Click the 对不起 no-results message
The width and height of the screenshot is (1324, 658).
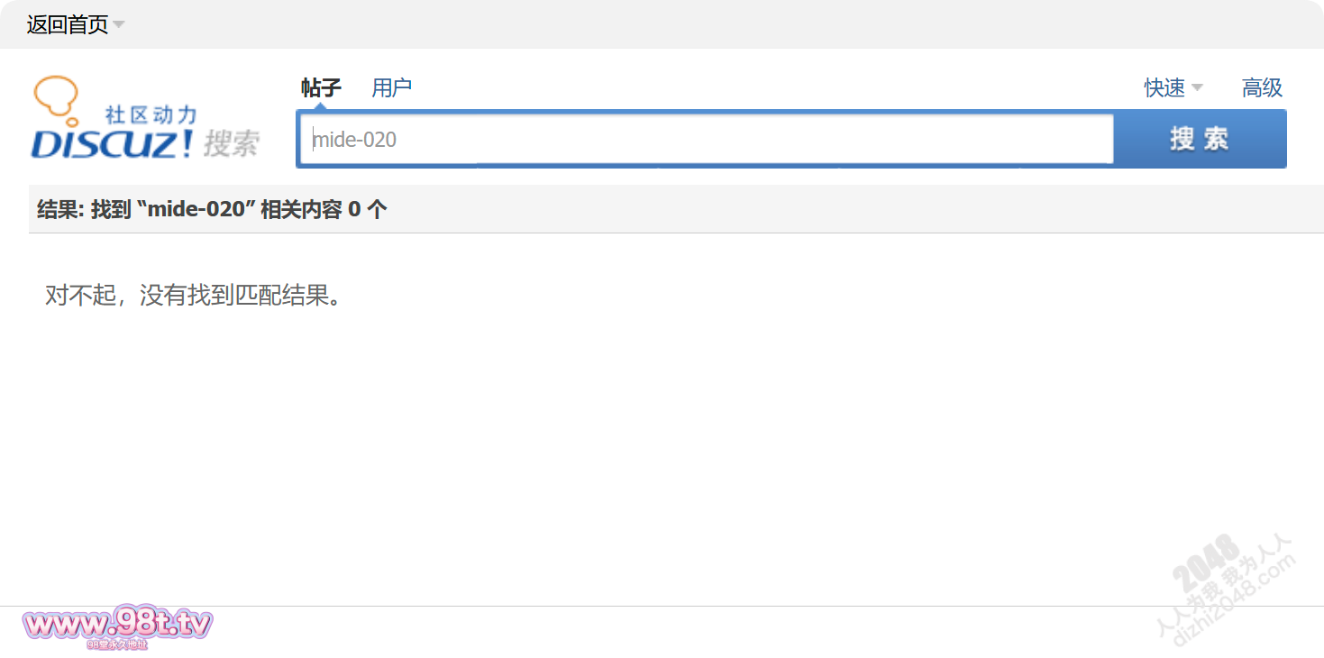pyautogui.click(x=194, y=295)
